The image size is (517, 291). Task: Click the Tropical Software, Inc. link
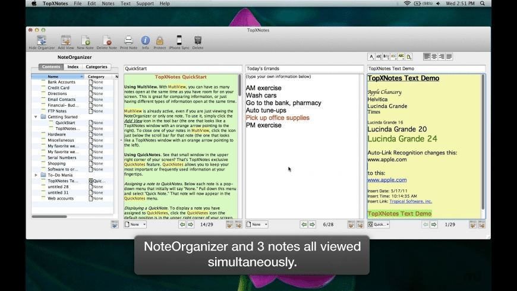[x=411, y=201]
